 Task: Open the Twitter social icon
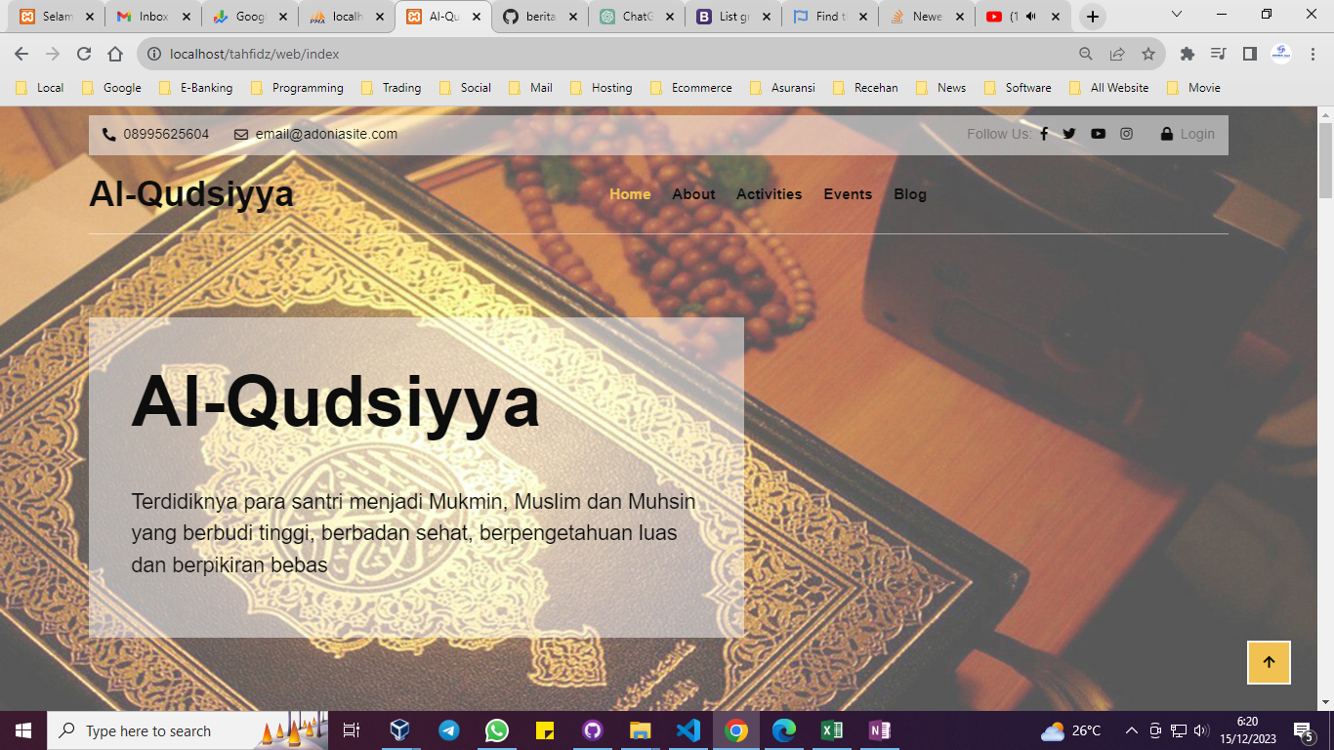tap(1069, 134)
